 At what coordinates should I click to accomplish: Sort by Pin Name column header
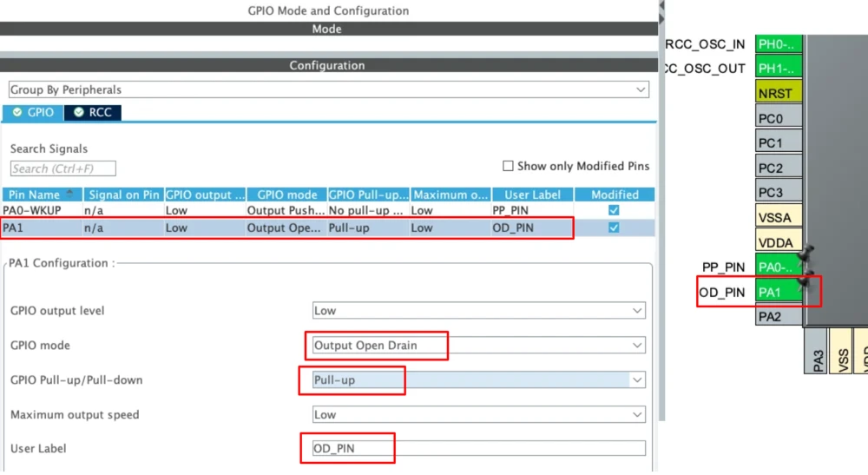click(x=42, y=195)
